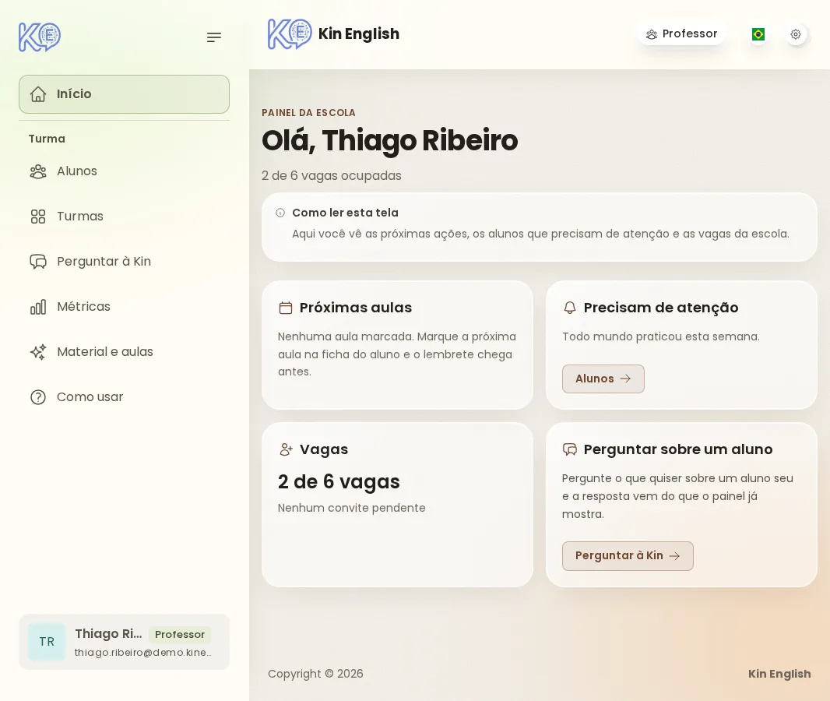Open the Turmas sidebar entry
The height and width of the screenshot is (701, 830).
pos(124,217)
